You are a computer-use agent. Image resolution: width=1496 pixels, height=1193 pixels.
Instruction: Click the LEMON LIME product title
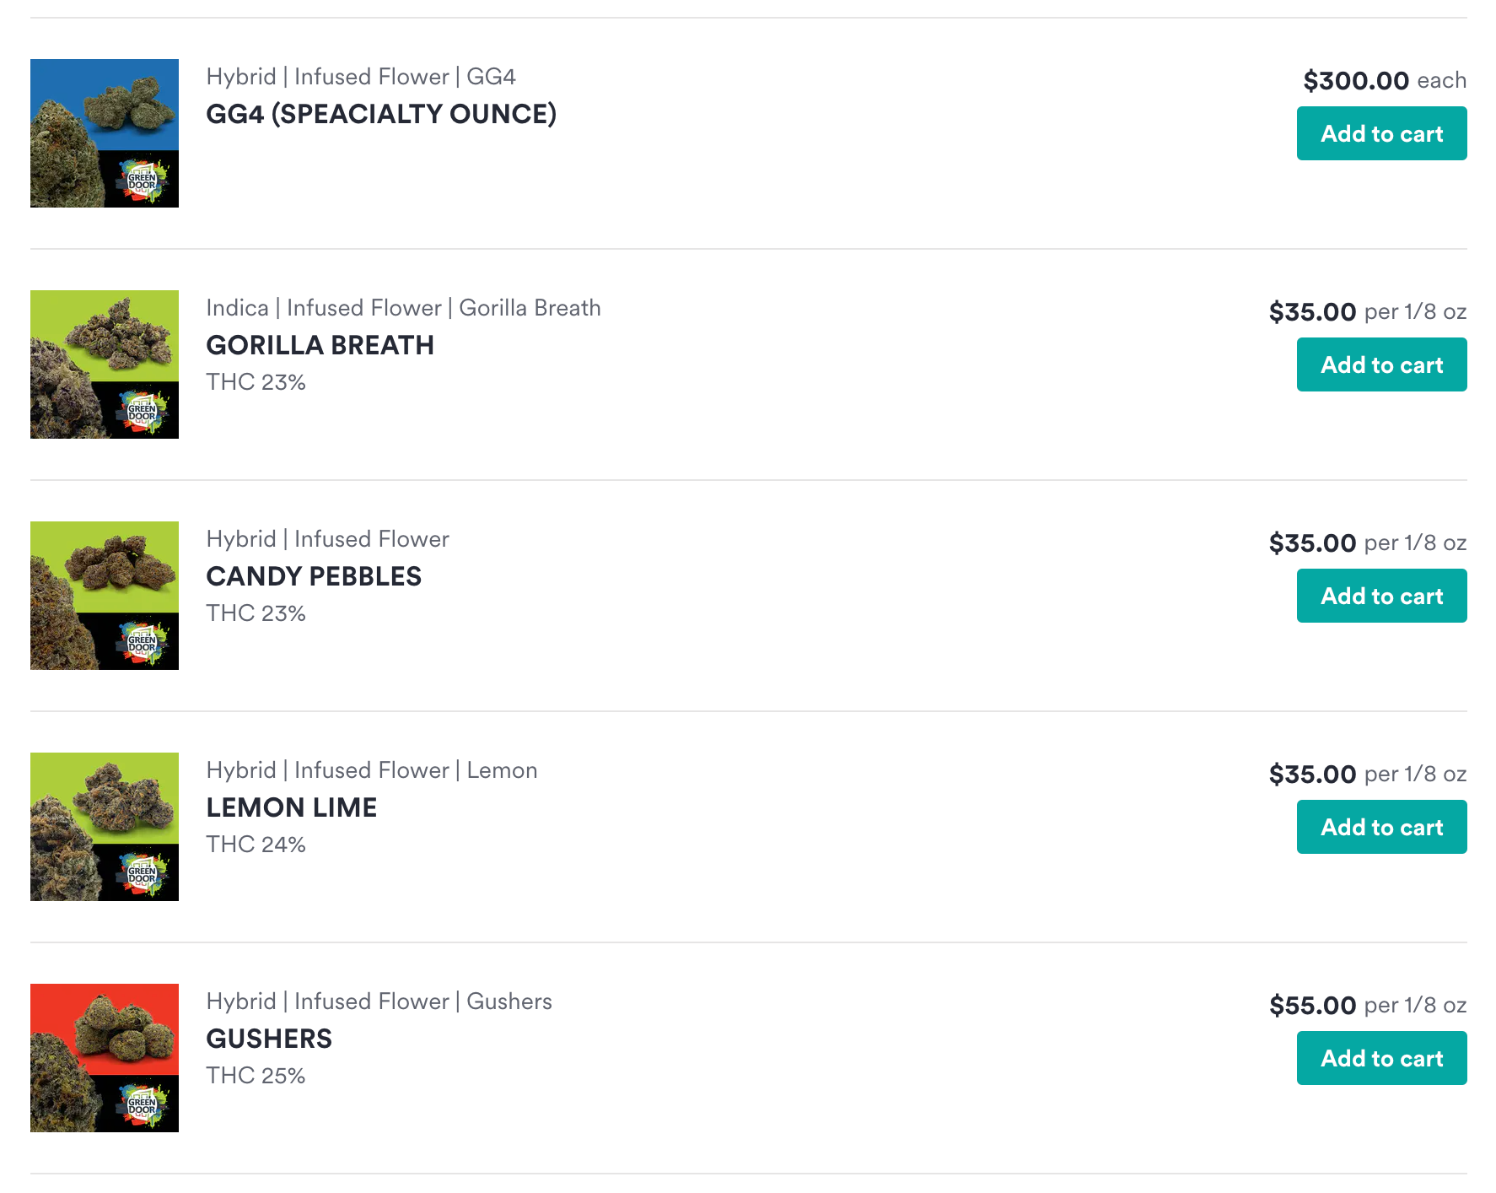291,807
